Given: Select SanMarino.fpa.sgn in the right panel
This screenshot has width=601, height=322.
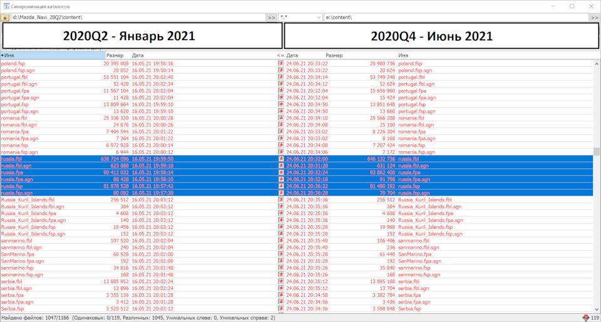Looking at the screenshot, I should click(x=419, y=261).
